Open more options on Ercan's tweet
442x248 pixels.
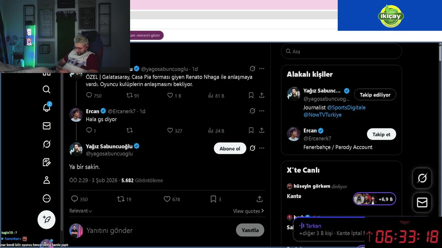click(262, 111)
